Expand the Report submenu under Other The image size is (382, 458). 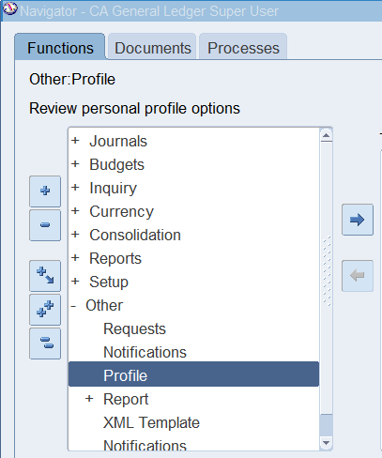tap(89, 399)
